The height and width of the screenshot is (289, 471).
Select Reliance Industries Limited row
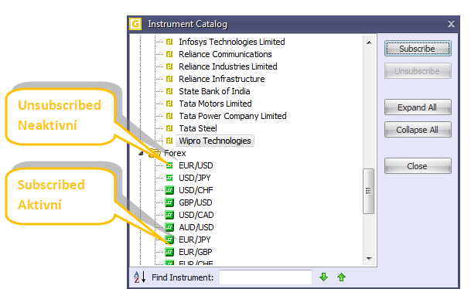point(227,66)
